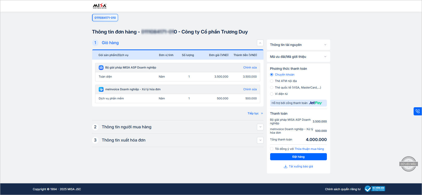Click the MISA logo in header
The width and height of the screenshot is (422, 195).
100,6
